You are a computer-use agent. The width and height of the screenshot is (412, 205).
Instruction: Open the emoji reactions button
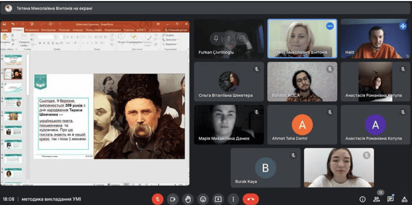tap(203, 199)
